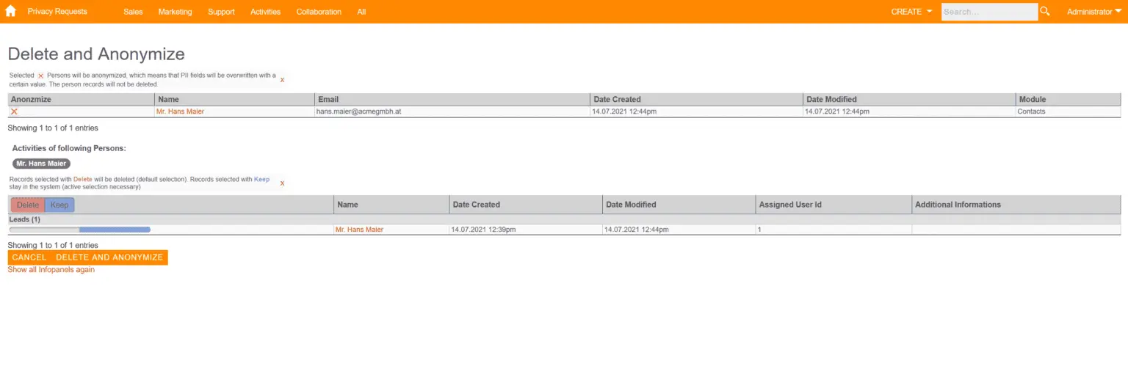Viewport: 1128px width, 388px height.
Task: Sort contacts table by Module column
Action: (x=1068, y=99)
